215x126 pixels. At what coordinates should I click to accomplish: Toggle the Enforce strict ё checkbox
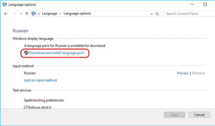point(26,107)
